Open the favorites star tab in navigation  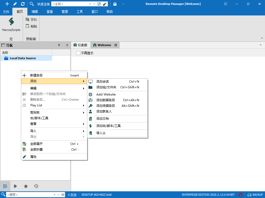coord(26,186)
